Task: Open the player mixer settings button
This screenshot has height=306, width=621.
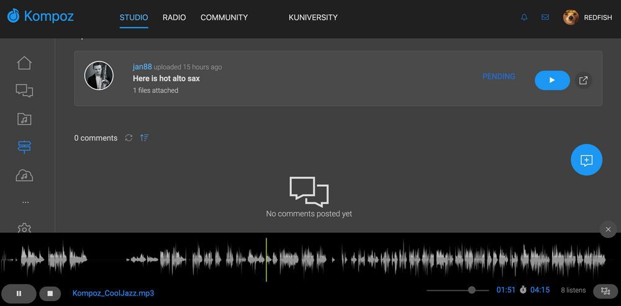Action: 605,290
